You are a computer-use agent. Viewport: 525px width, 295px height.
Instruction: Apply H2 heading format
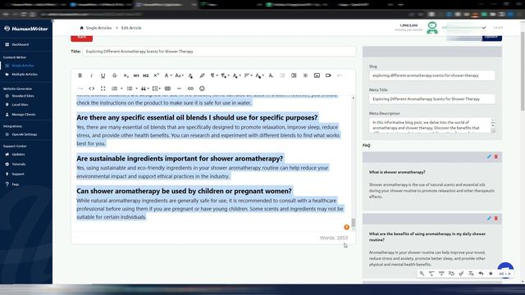[146, 75]
